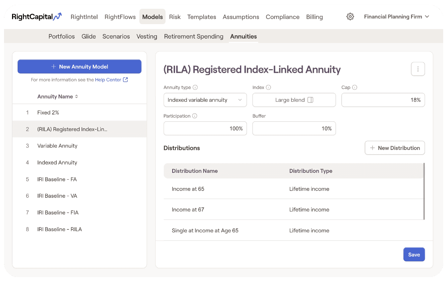
Task: Open the settings gear icon
Action: tap(350, 16)
